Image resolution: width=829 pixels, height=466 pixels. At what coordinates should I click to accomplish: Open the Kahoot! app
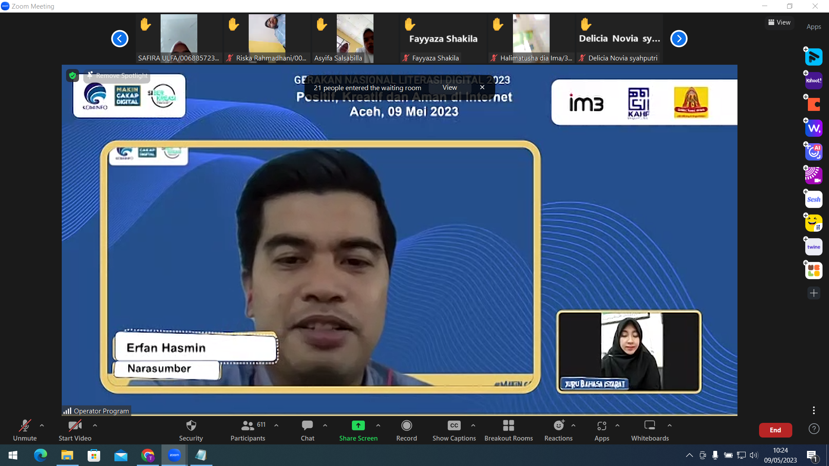point(814,81)
